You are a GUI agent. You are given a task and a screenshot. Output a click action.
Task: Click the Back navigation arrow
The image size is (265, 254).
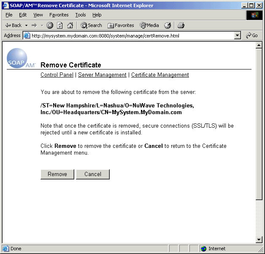(x=13, y=25)
